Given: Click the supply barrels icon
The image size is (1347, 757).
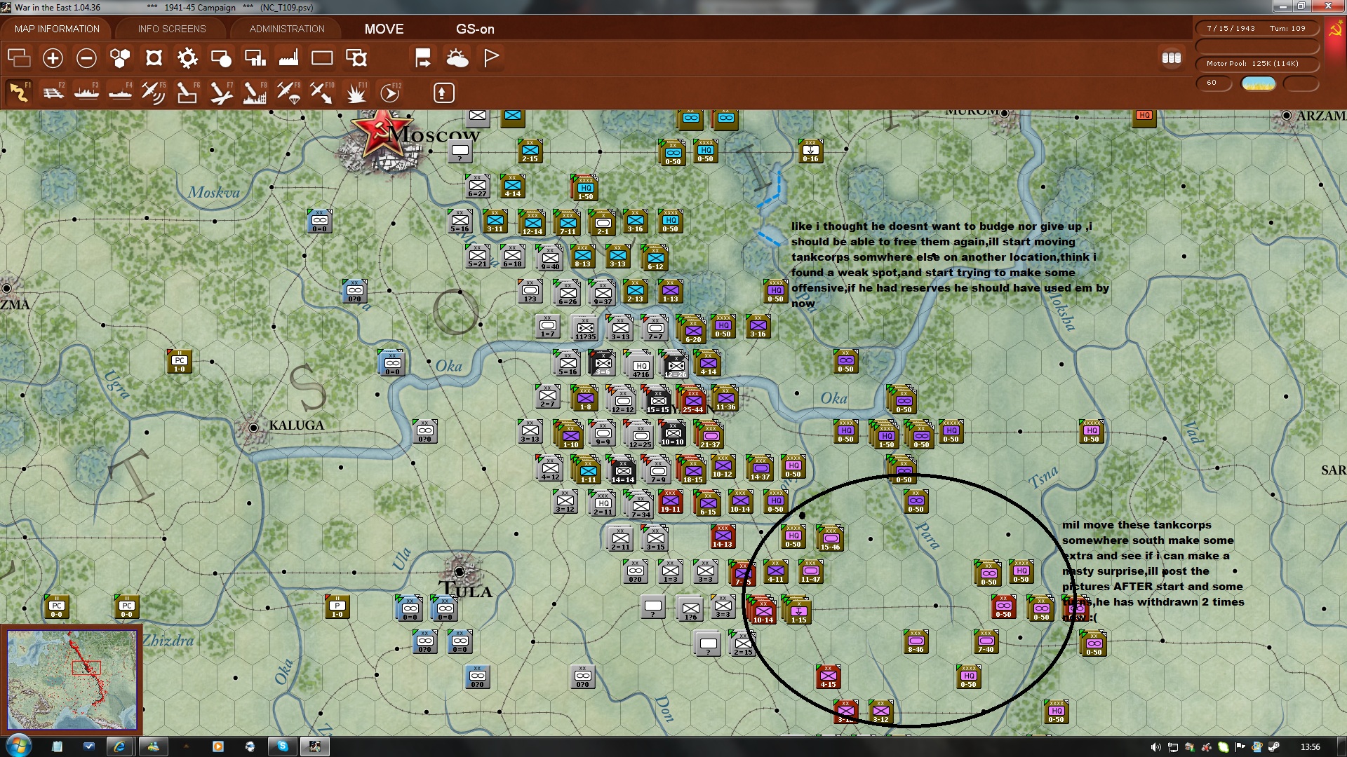Looking at the screenshot, I should [1172, 58].
